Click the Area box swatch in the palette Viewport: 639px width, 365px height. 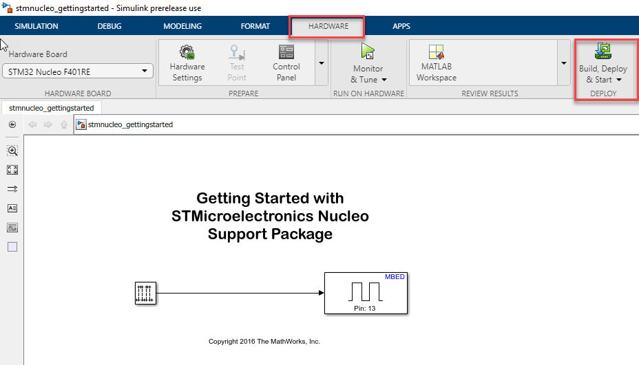pyautogui.click(x=12, y=247)
